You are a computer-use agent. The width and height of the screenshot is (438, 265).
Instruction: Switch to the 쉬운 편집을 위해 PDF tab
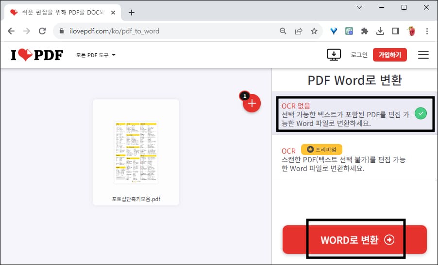coord(63,13)
